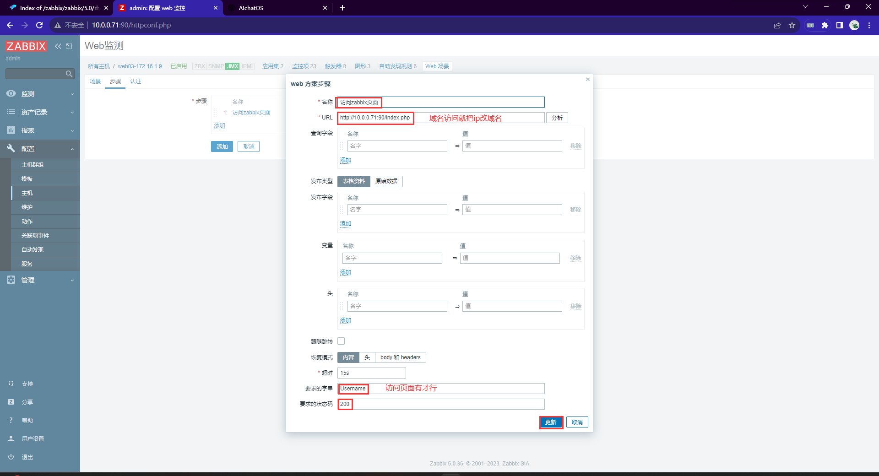This screenshot has height=476, width=879.
Task: Open browser extensions puzzle icon
Action: (825, 25)
